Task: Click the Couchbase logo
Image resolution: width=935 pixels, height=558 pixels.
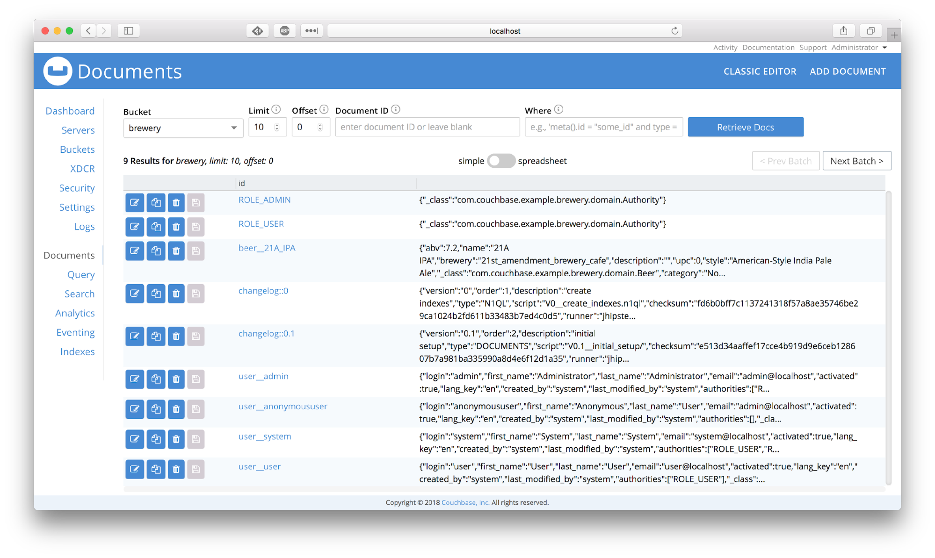Action: click(x=57, y=71)
